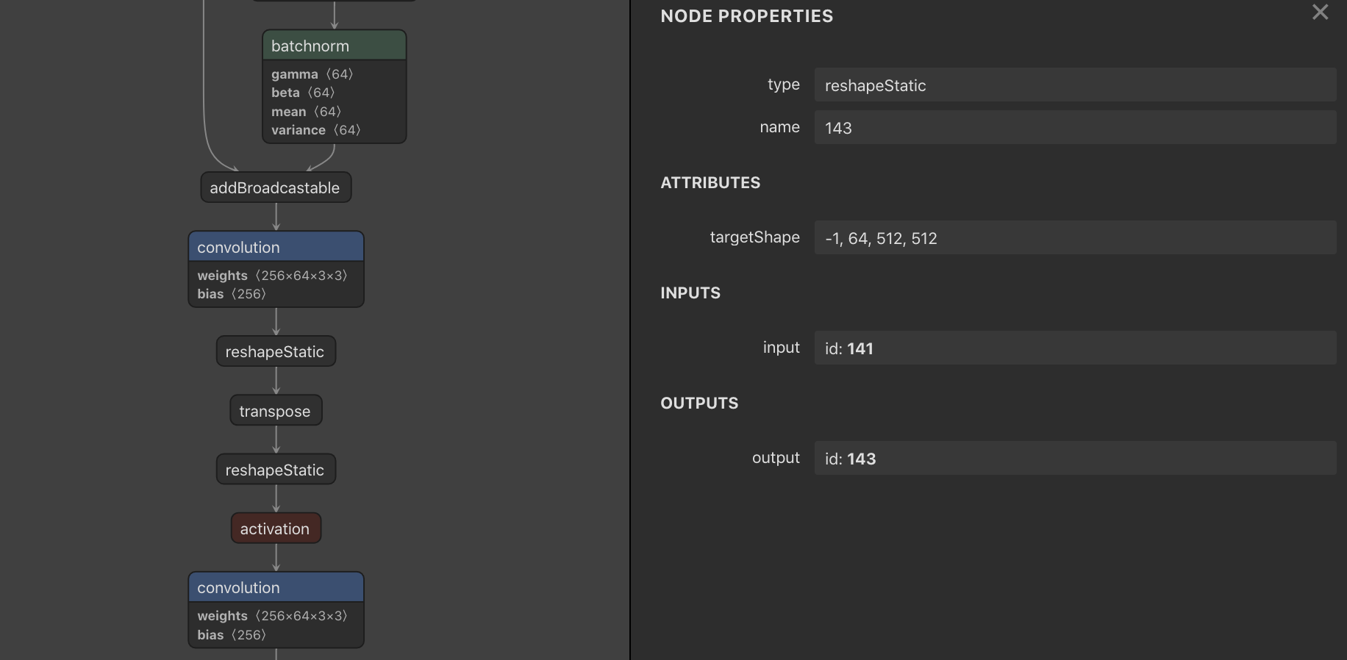
Task: Click bias ⟨256⟩ in upper convolution node
Action: pyautogui.click(x=232, y=294)
